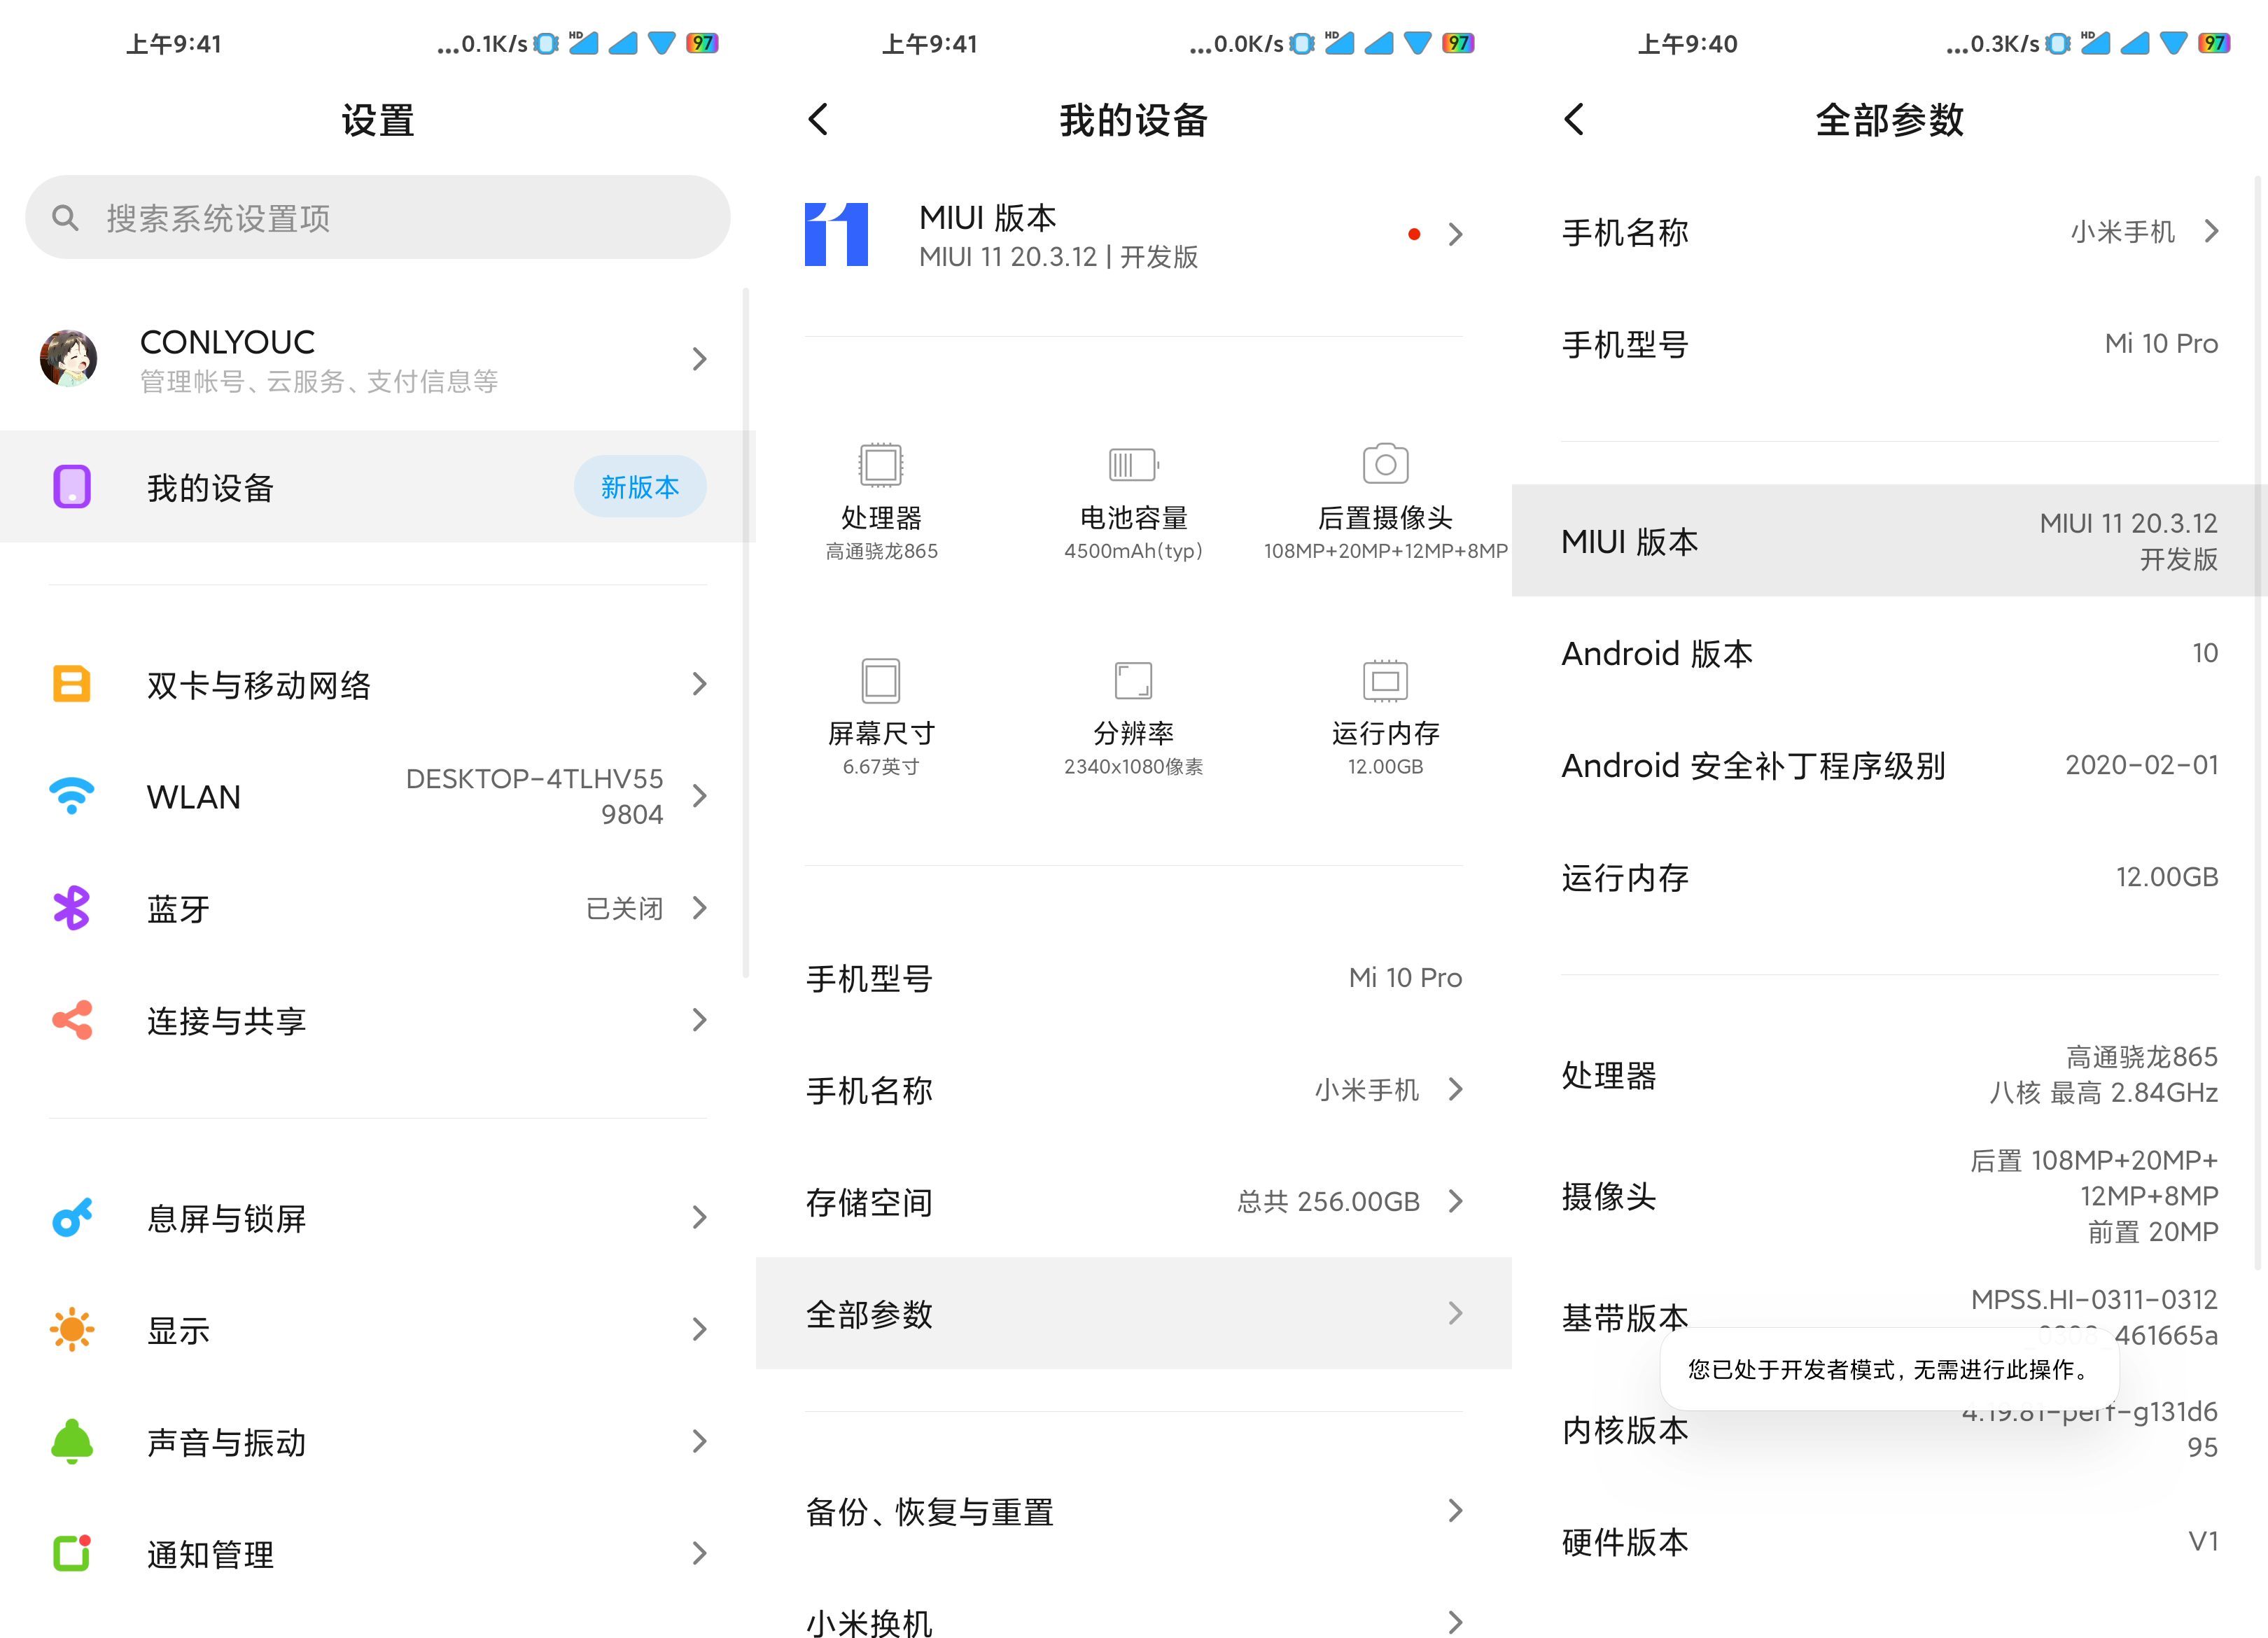The width and height of the screenshot is (2268, 1638).
Task: Open WLAN row chevron
Action: 700,796
